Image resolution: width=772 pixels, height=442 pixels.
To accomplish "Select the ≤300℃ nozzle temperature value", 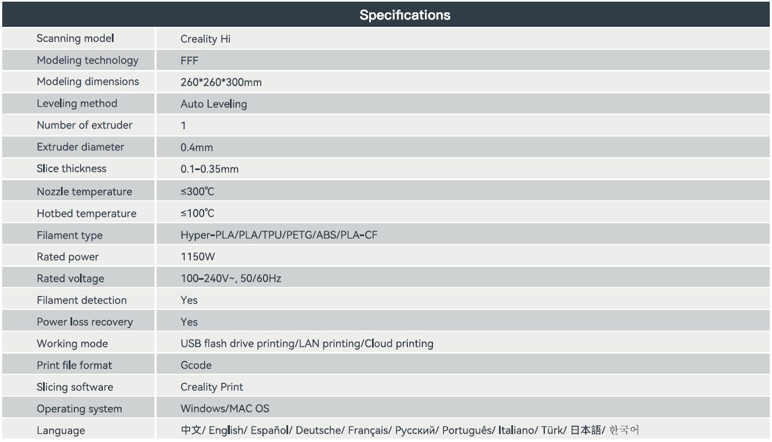I will tap(197, 191).
